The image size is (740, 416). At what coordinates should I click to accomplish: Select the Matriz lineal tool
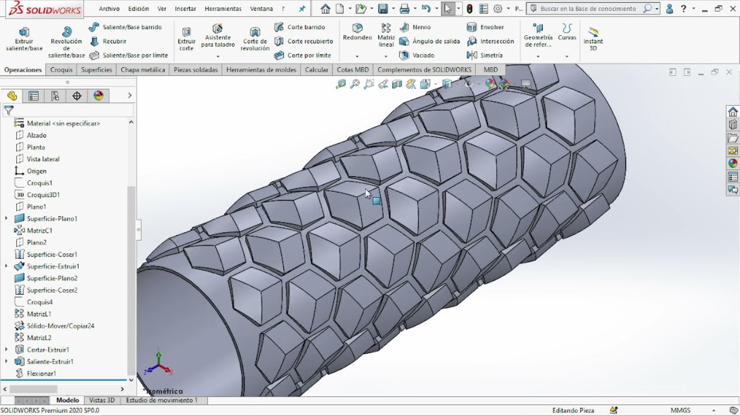pos(386,36)
